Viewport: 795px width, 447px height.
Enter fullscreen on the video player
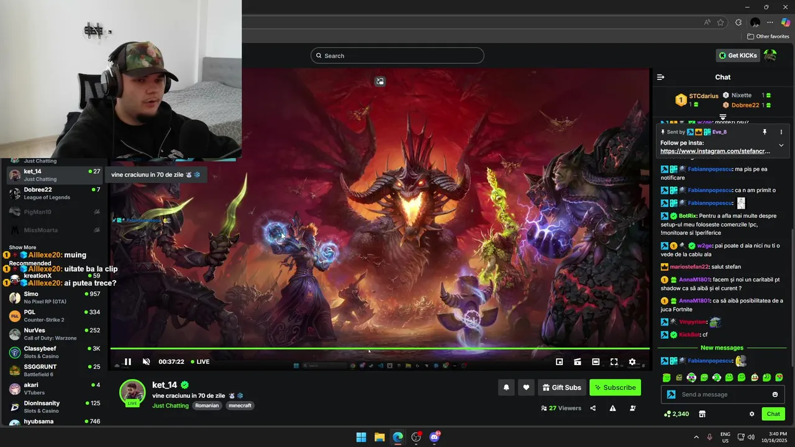click(614, 361)
